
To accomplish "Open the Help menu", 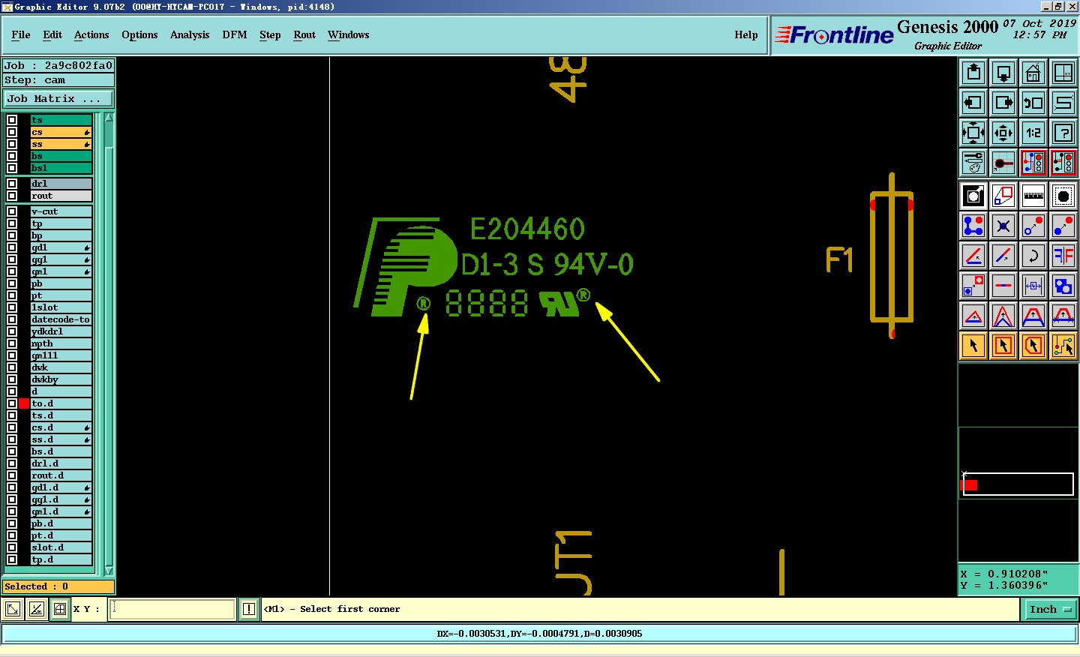I will [x=746, y=34].
